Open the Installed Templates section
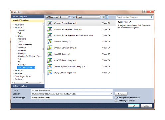This screenshot has height=120, width=165. [28, 20]
